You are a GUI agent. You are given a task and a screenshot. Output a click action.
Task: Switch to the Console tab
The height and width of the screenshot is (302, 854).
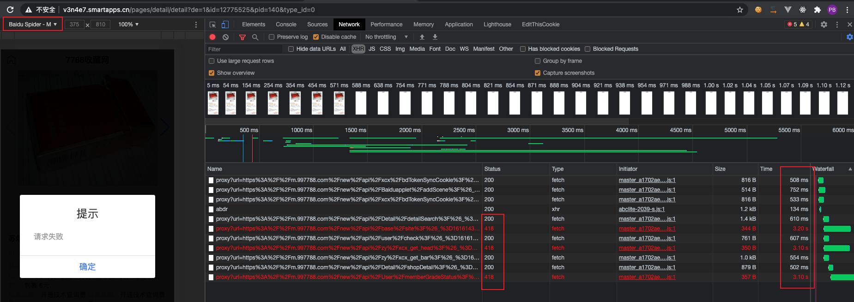(x=286, y=24)
